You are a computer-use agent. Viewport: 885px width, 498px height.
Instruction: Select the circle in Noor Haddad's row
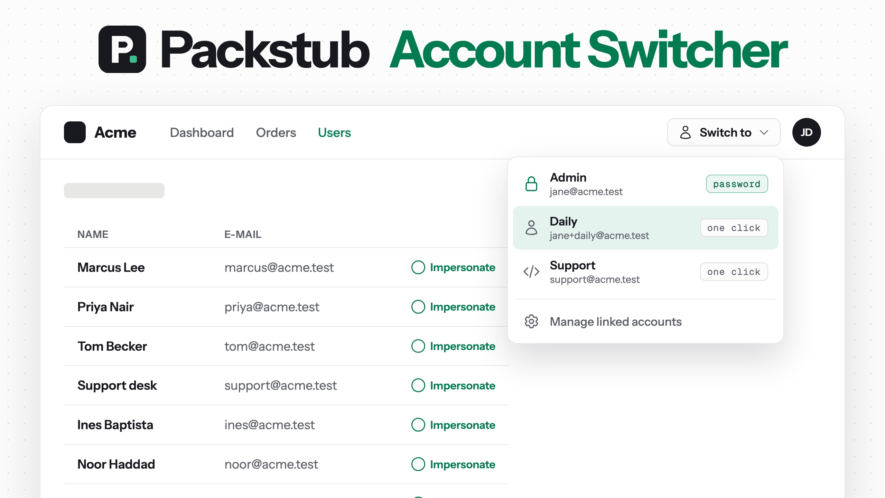tap(418, 464)
